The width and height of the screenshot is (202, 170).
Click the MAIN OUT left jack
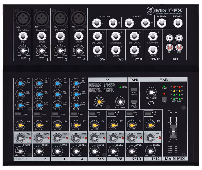(96, 23)
